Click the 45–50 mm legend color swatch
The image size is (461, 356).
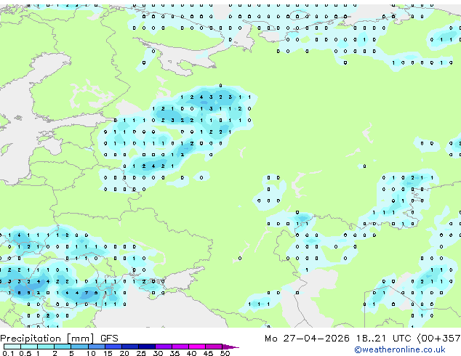tap(214, 347)
